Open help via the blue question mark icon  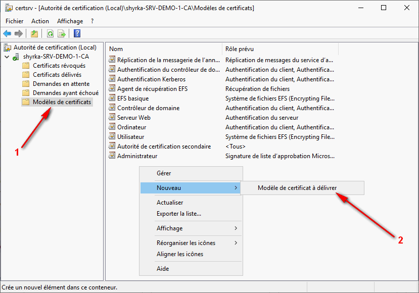tap(77, 34)
